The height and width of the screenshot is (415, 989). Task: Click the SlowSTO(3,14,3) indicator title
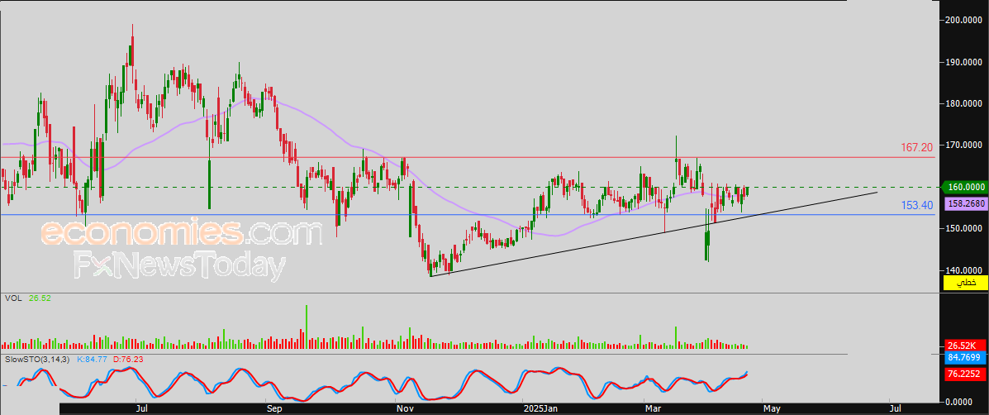(39, 359)
